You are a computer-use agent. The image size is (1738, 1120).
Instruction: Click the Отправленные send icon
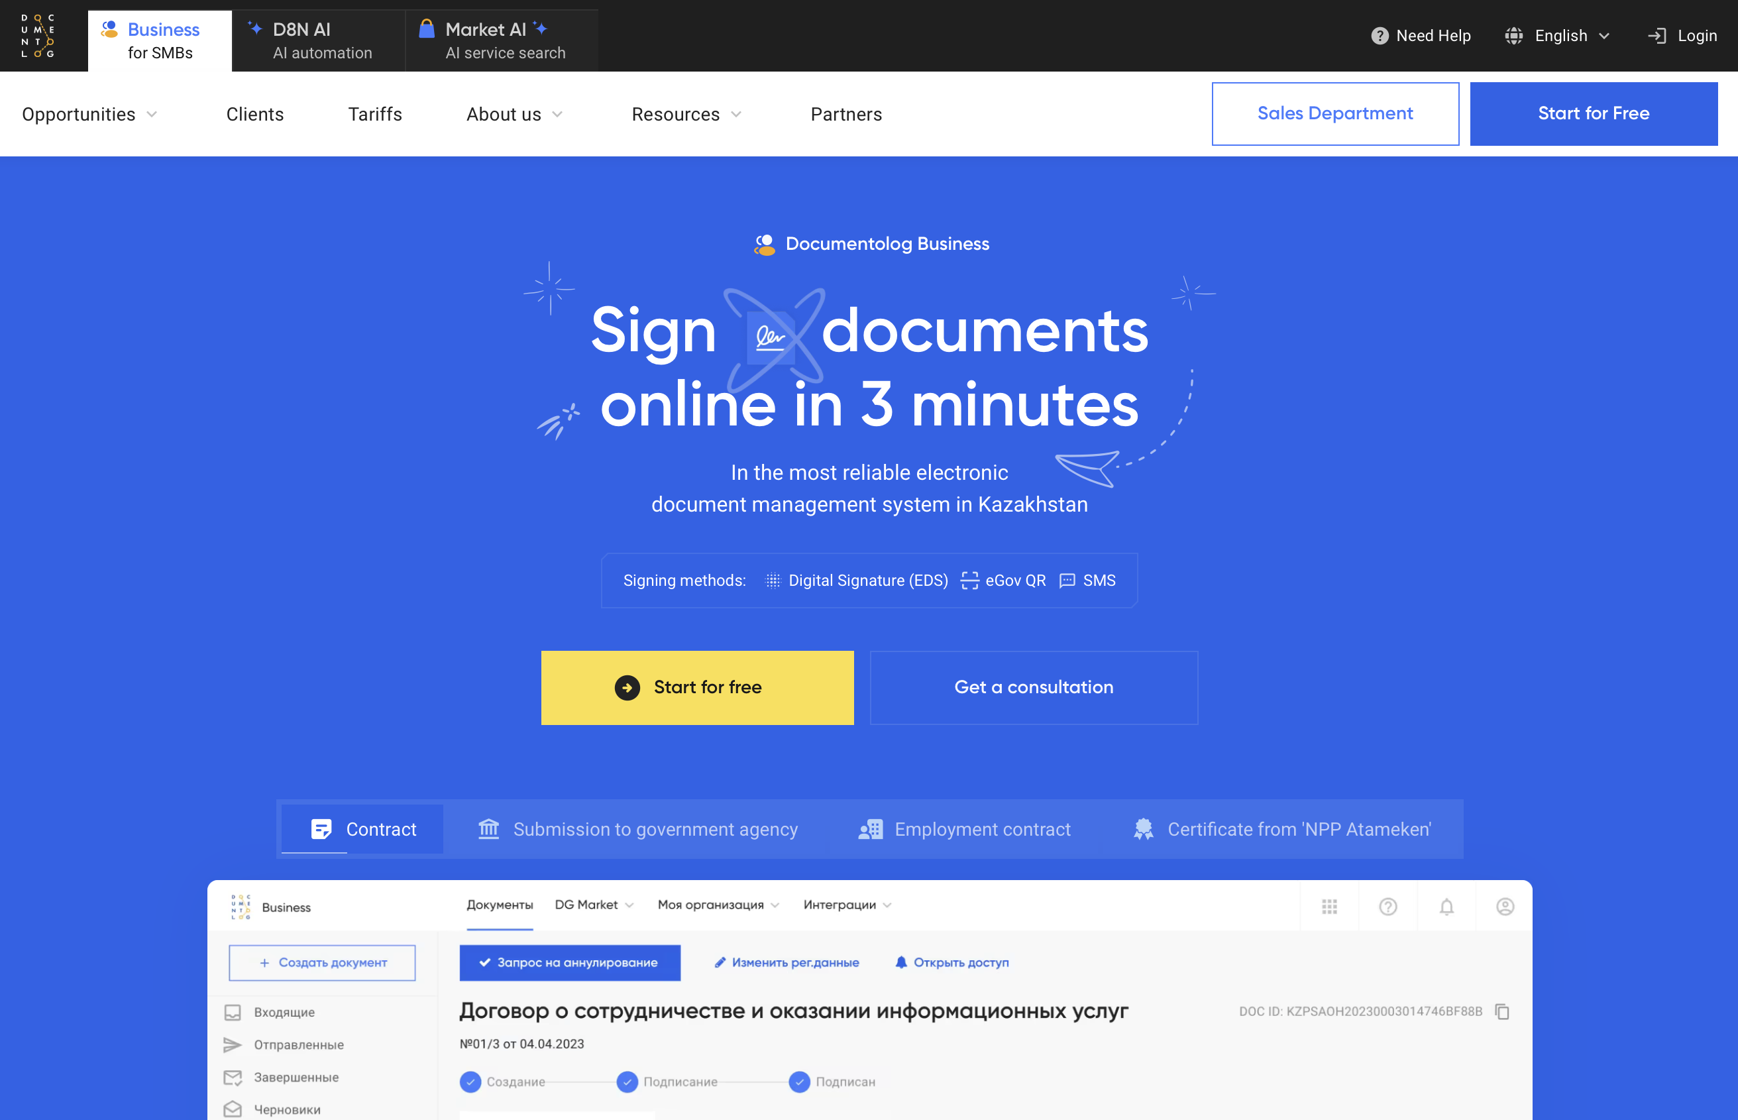233,1044
